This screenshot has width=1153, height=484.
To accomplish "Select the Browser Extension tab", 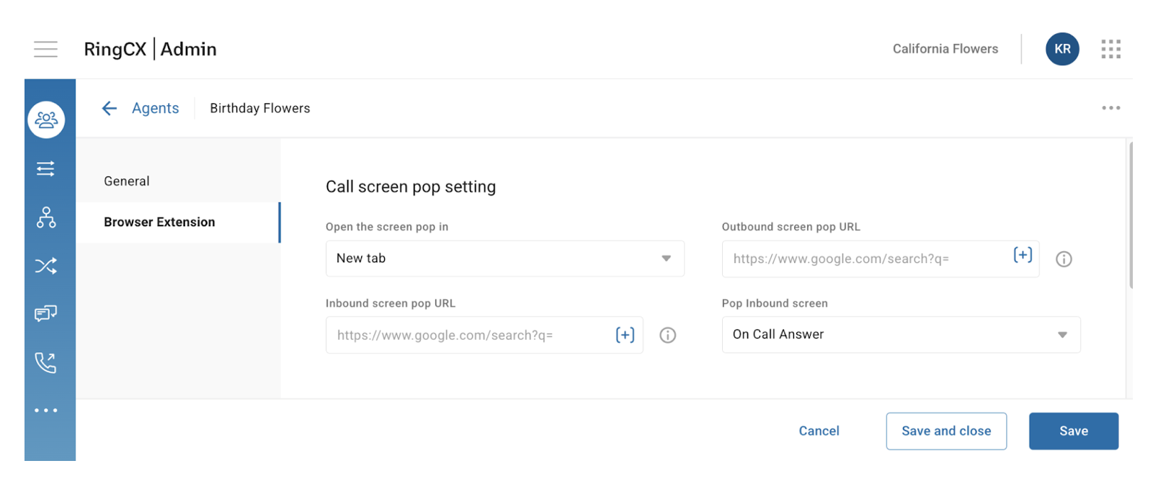I will (159, 223).
